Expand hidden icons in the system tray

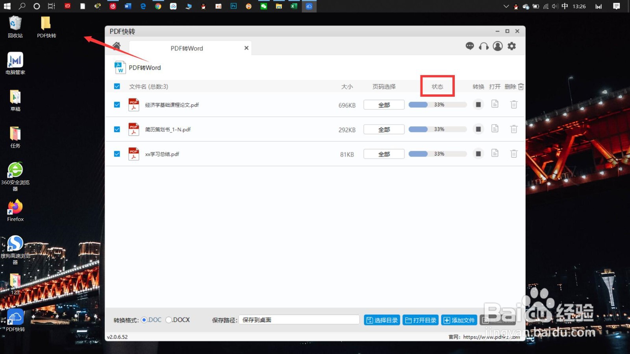[506, 6]
